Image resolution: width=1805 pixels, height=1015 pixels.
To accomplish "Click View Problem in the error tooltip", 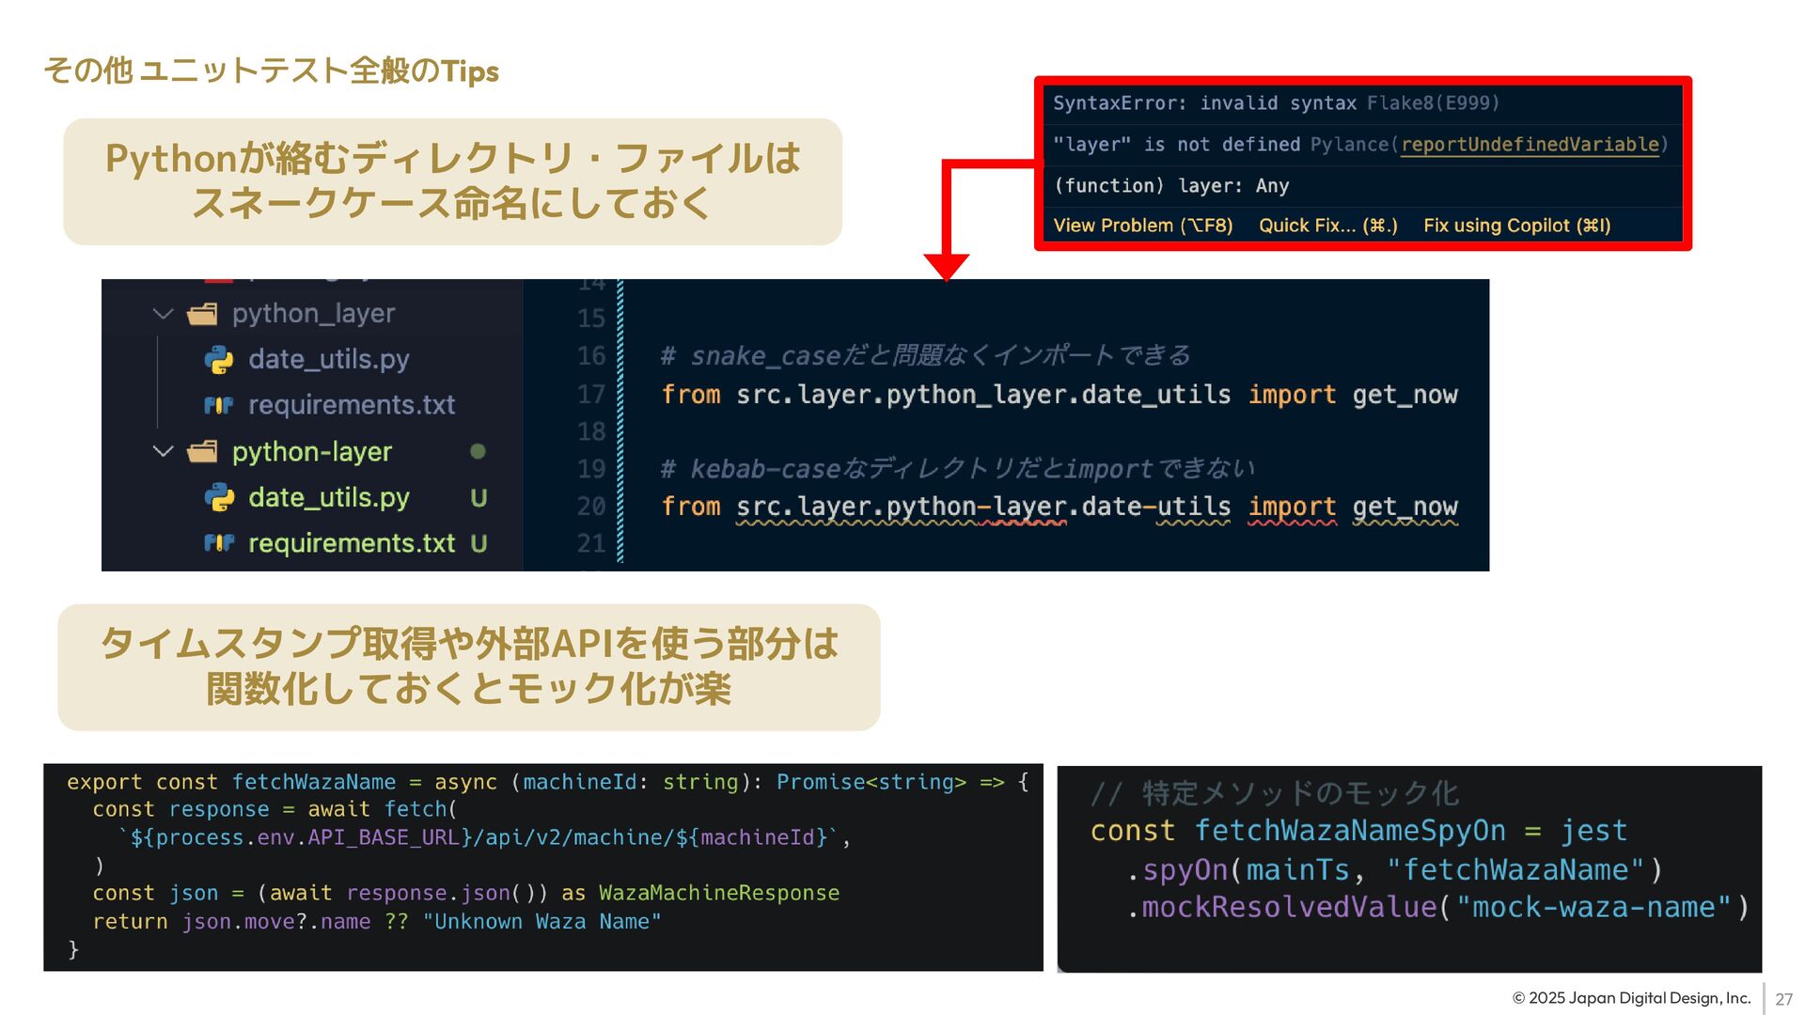I will 1143,226.
